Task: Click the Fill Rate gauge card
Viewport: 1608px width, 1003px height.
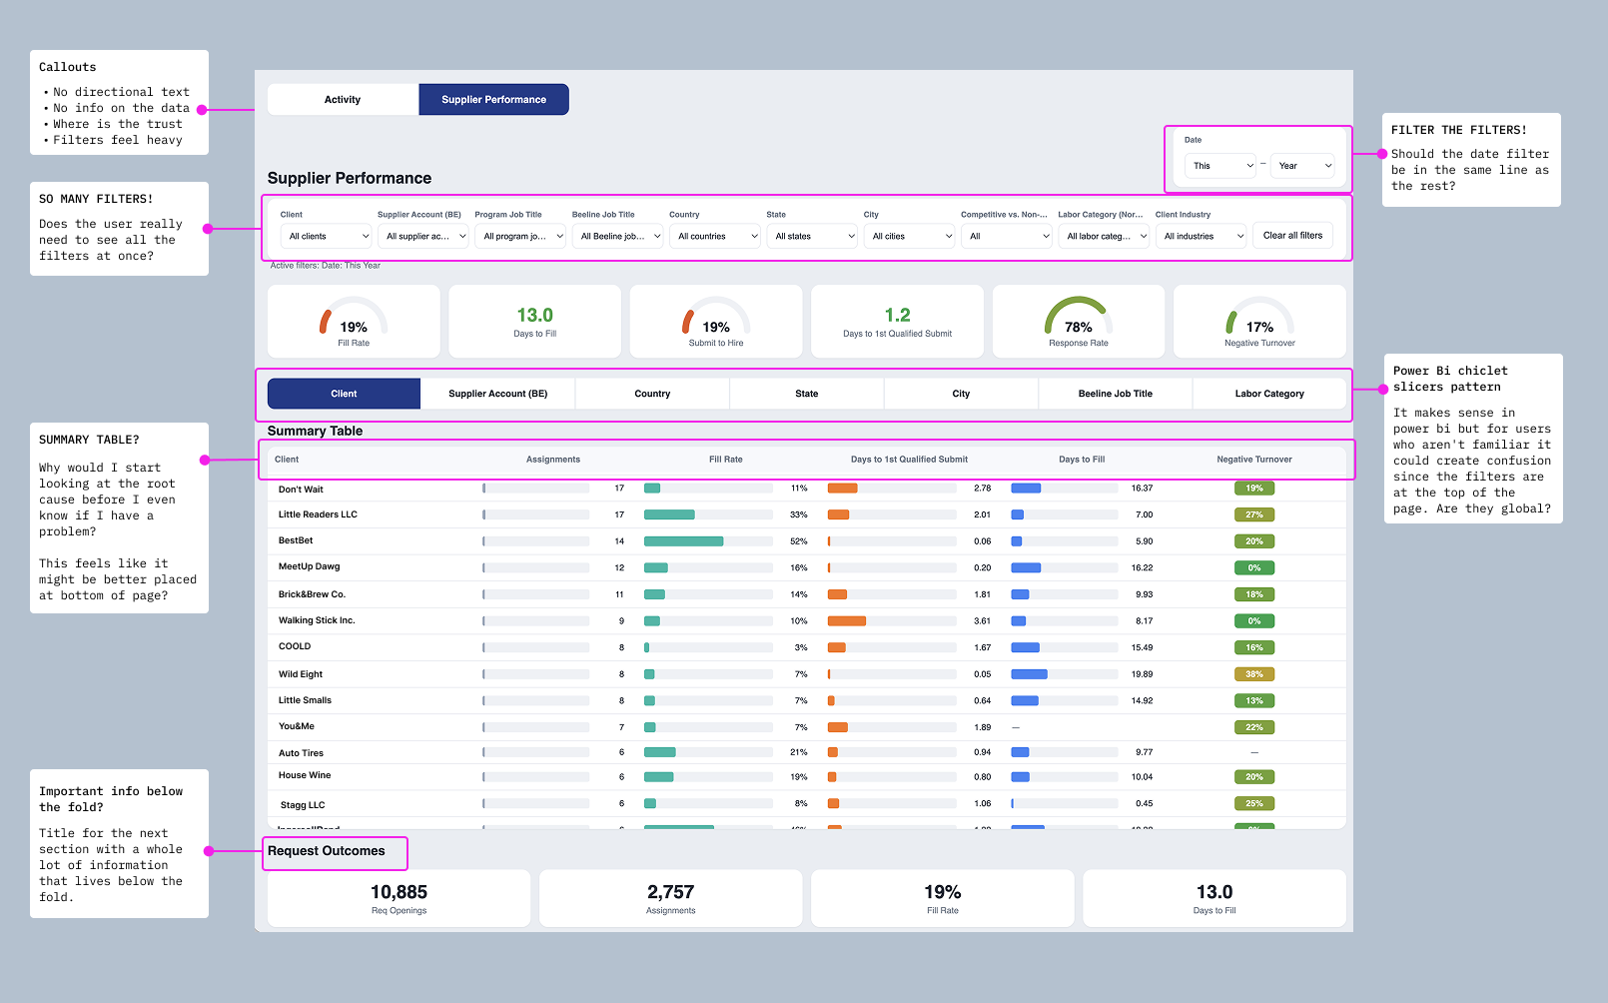Action: pyautogui.click(x=354, y=322)
